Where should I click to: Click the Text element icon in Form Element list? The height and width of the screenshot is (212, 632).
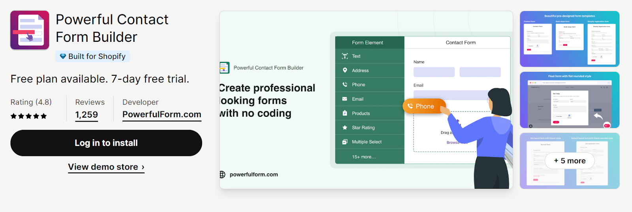tap(345, 56)
